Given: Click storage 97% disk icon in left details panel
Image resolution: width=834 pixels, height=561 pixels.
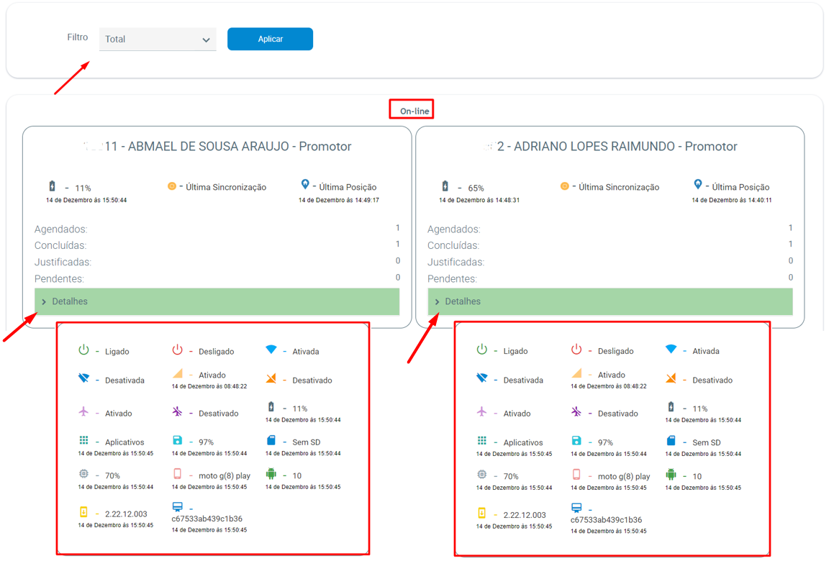Looking at the screenshot, I should pyautogui.click(x=177, y=440).
